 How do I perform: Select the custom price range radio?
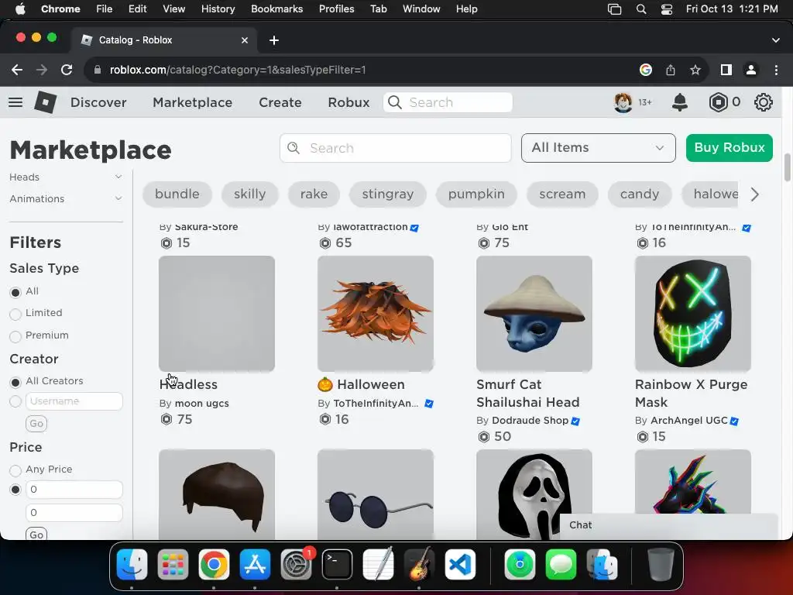(x=15, y=490)
